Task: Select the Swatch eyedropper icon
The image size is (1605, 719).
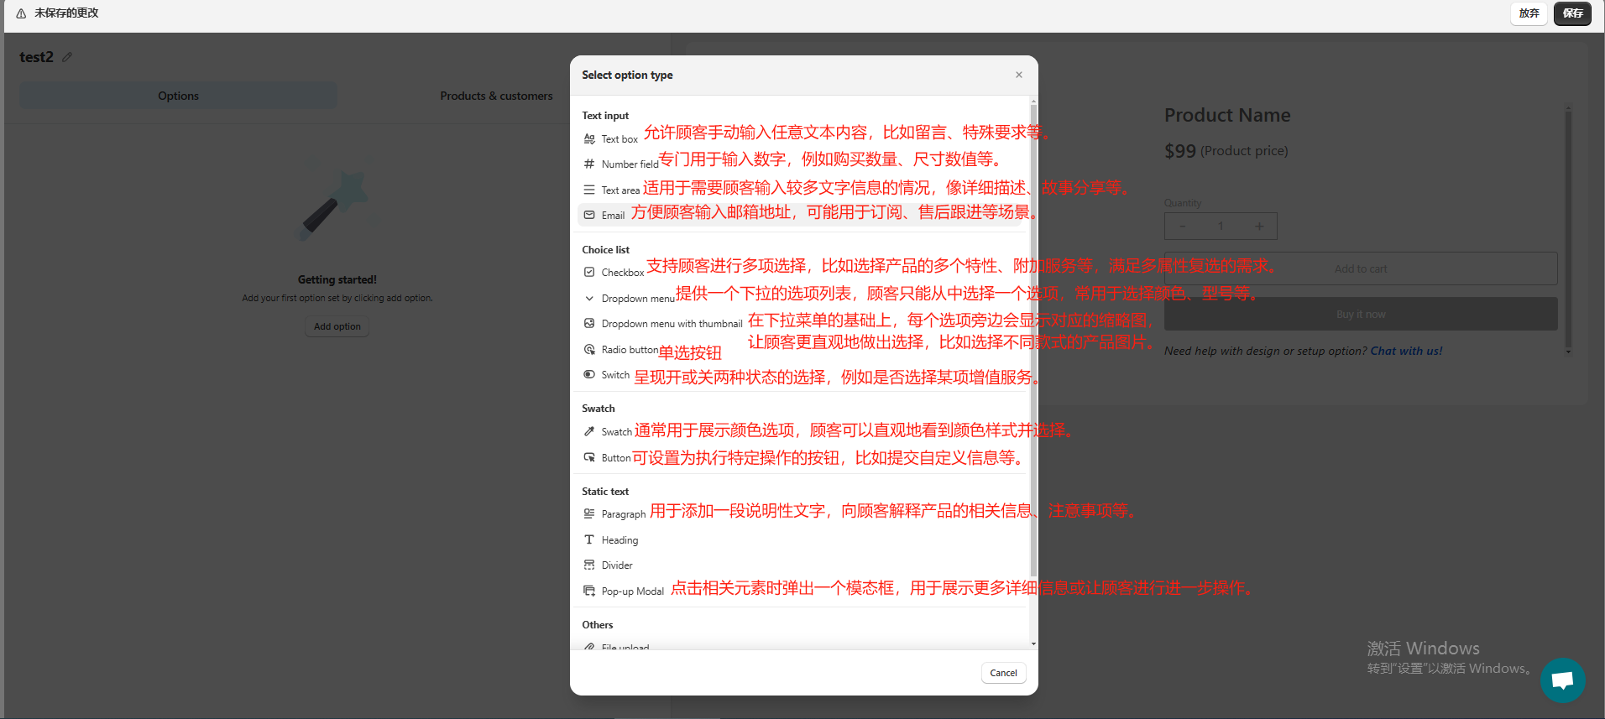Action: coord(589,431)
